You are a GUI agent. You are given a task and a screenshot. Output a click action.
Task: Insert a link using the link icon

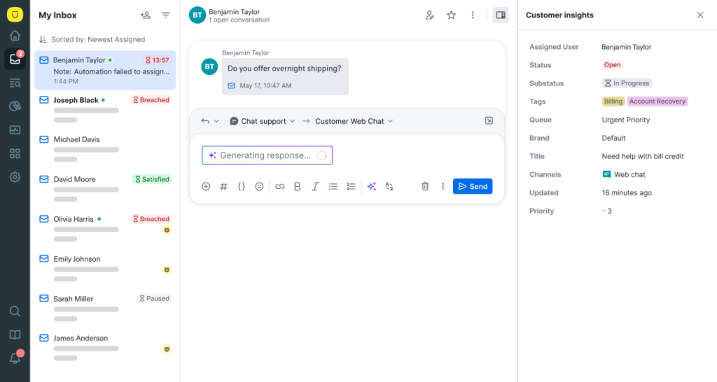[x=279, y=187]
